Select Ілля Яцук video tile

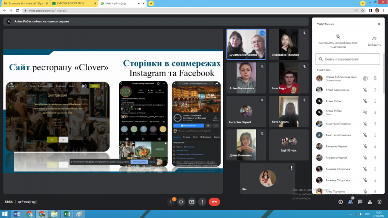tap(289, 78)
